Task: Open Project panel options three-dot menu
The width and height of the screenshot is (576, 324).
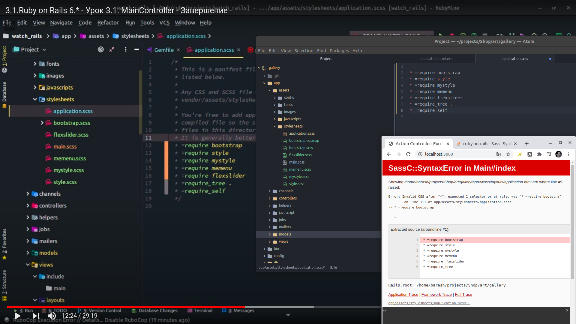Action: (125, 49)
